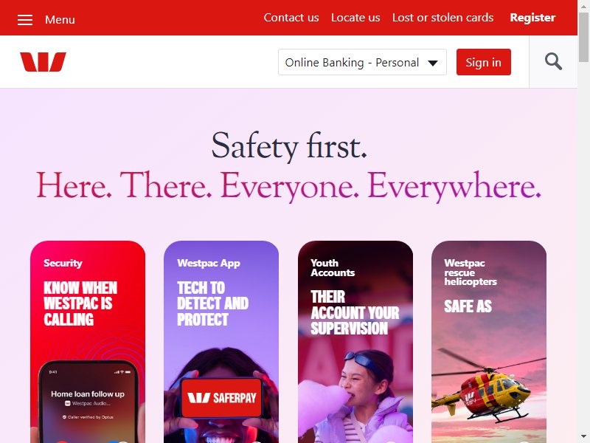Click the Register link
The image size is (590, 443).
point(532,18)
